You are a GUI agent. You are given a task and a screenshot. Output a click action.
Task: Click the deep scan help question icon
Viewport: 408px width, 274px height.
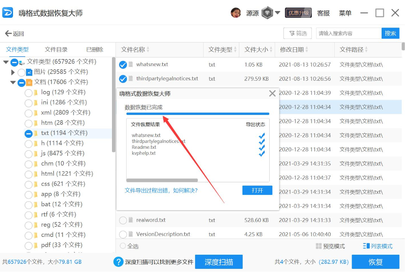coord(118,262)
